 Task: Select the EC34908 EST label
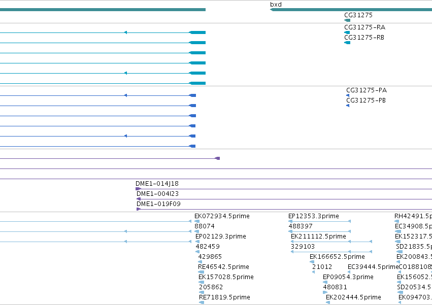pos(413,226)
